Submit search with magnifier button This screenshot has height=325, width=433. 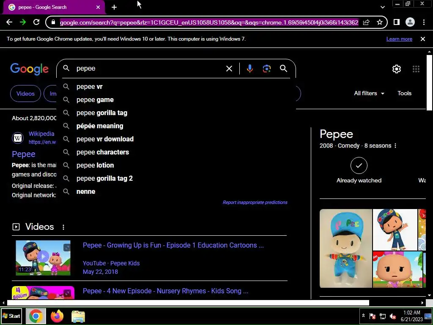(284, 69)
